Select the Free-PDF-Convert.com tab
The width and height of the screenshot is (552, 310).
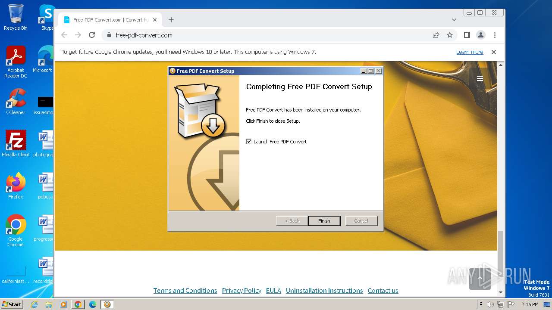[x=110, y=20]
